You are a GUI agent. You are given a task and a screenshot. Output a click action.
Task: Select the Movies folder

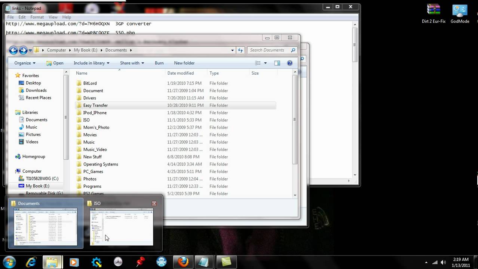(x=90, y=135)
